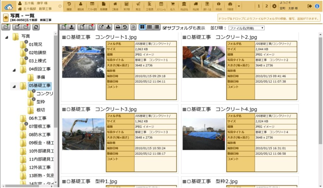Open the settings gear icon
Image resolution: width=323 pixels, height=188 pixels.
274,6
